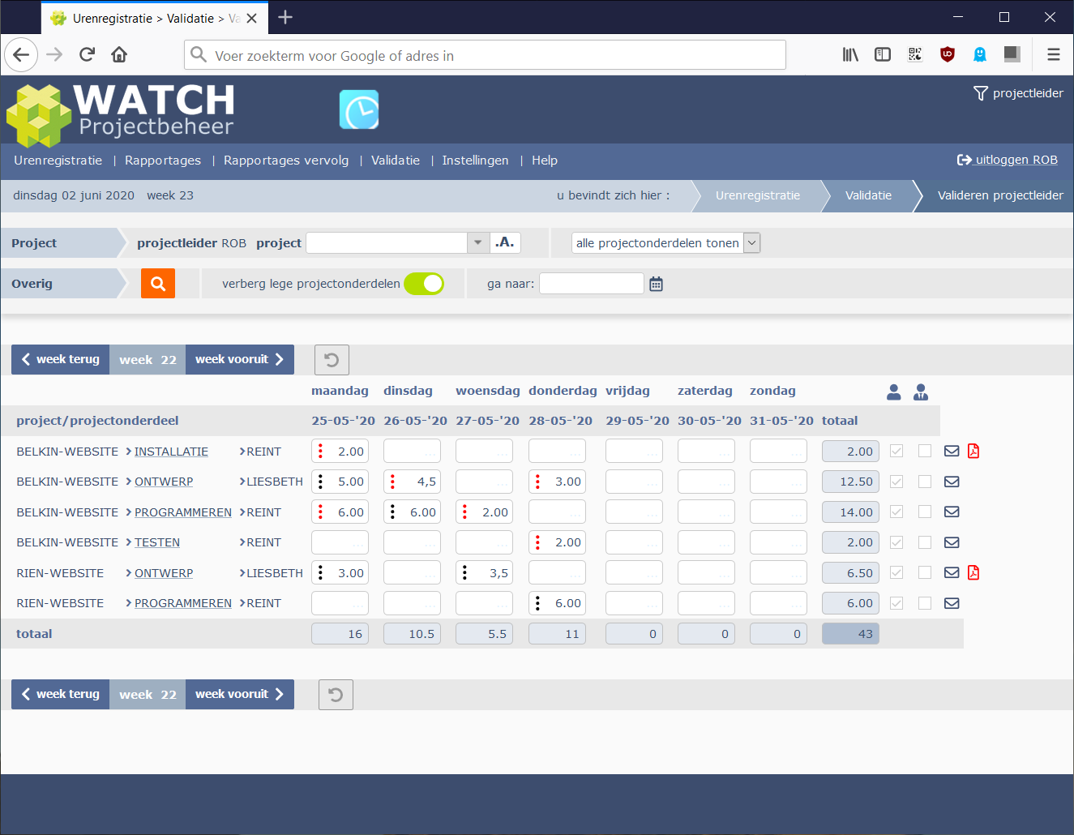Click the employee person column icon

click(x=894, y=392)
